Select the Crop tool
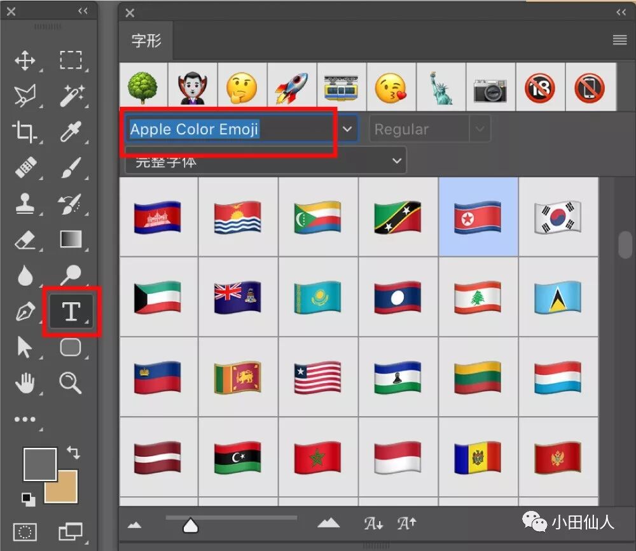The height and width of the screenshot is (551, 636). (24, 132)
